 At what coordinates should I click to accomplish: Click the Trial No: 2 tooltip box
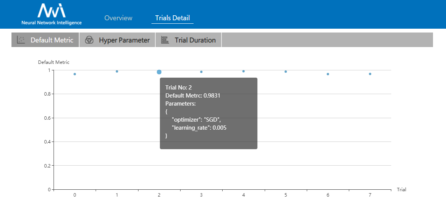(x=208, y=113)
